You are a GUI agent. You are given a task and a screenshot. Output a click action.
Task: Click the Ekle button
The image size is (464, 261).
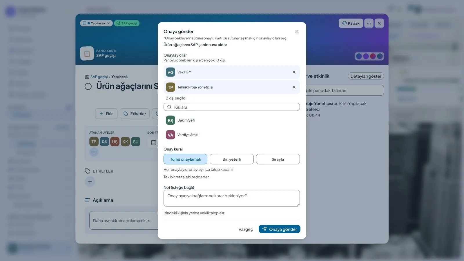coord(106,114)
